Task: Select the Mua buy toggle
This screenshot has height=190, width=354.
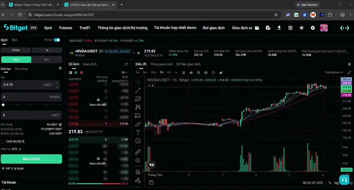Action: (x=16, y=60)
